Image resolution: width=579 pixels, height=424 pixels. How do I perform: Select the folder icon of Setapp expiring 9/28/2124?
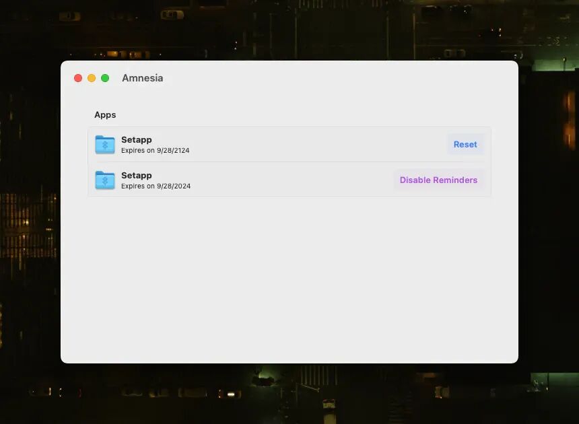[x=105, y=144]
